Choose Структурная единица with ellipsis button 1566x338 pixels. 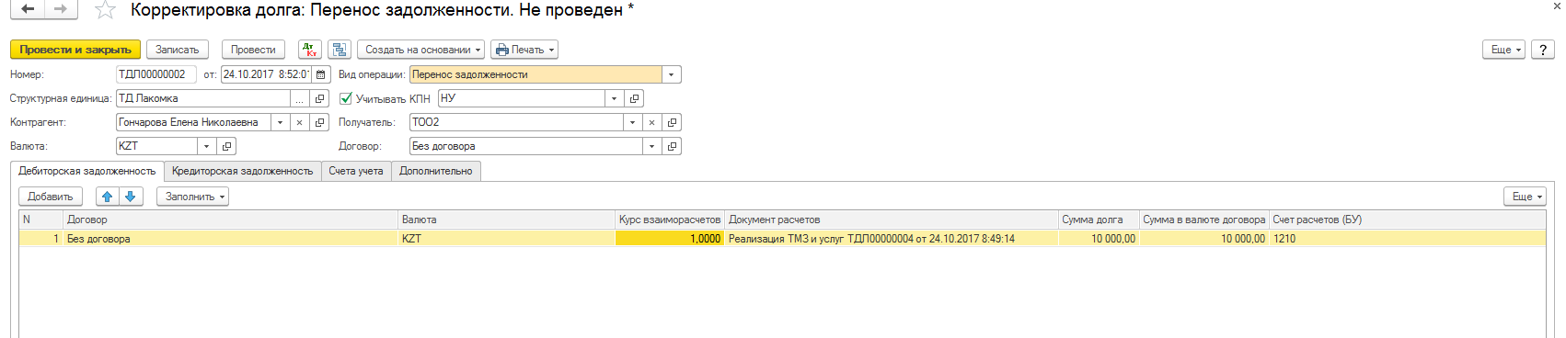300,98
